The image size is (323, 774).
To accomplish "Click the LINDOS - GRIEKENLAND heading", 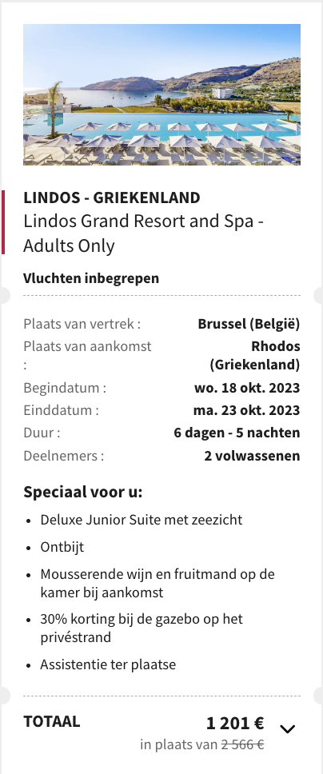I will click(112, 197).
